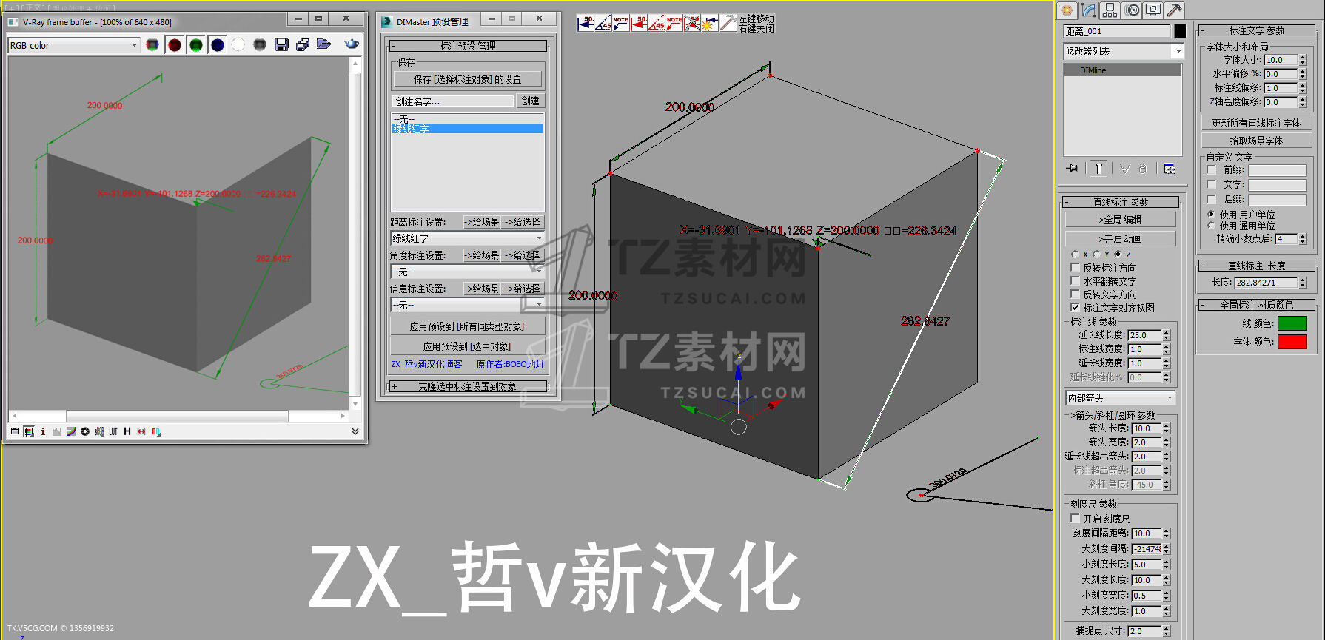Toggle the green channel in V-Ray frame buffer
Viewport: 1325px width, 640px height.
[196, 45]
